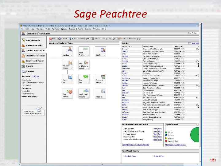Click View Aged Payables Report link
This screenshot has height=166, width=221.
coord(175,145)
